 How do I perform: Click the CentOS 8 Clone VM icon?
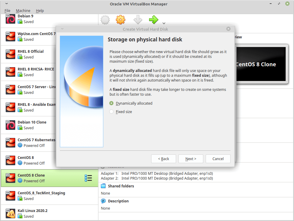click(10, 178)
